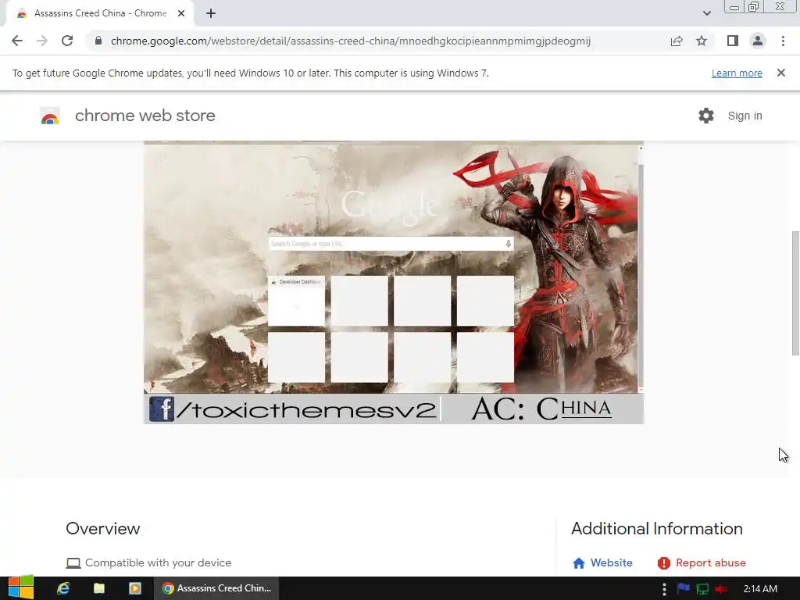Click the Chrome Web Store rainbow logo
800x600 pixels.
(50, 116)
